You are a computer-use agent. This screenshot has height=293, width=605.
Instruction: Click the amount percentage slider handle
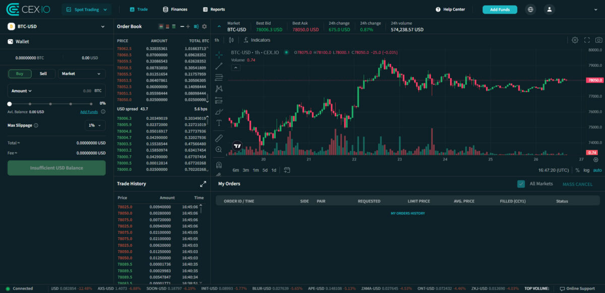click(x=10, y=103)
